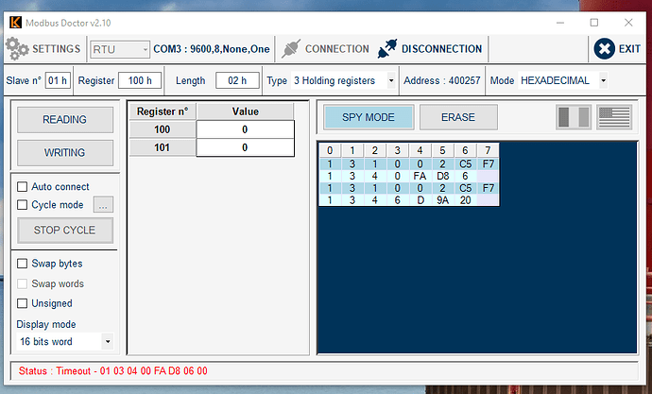Viewport: 652px width, 394px height.
Task: Open the Display mode 16 bits word dropdown
Action: click(x=65, y=342)
